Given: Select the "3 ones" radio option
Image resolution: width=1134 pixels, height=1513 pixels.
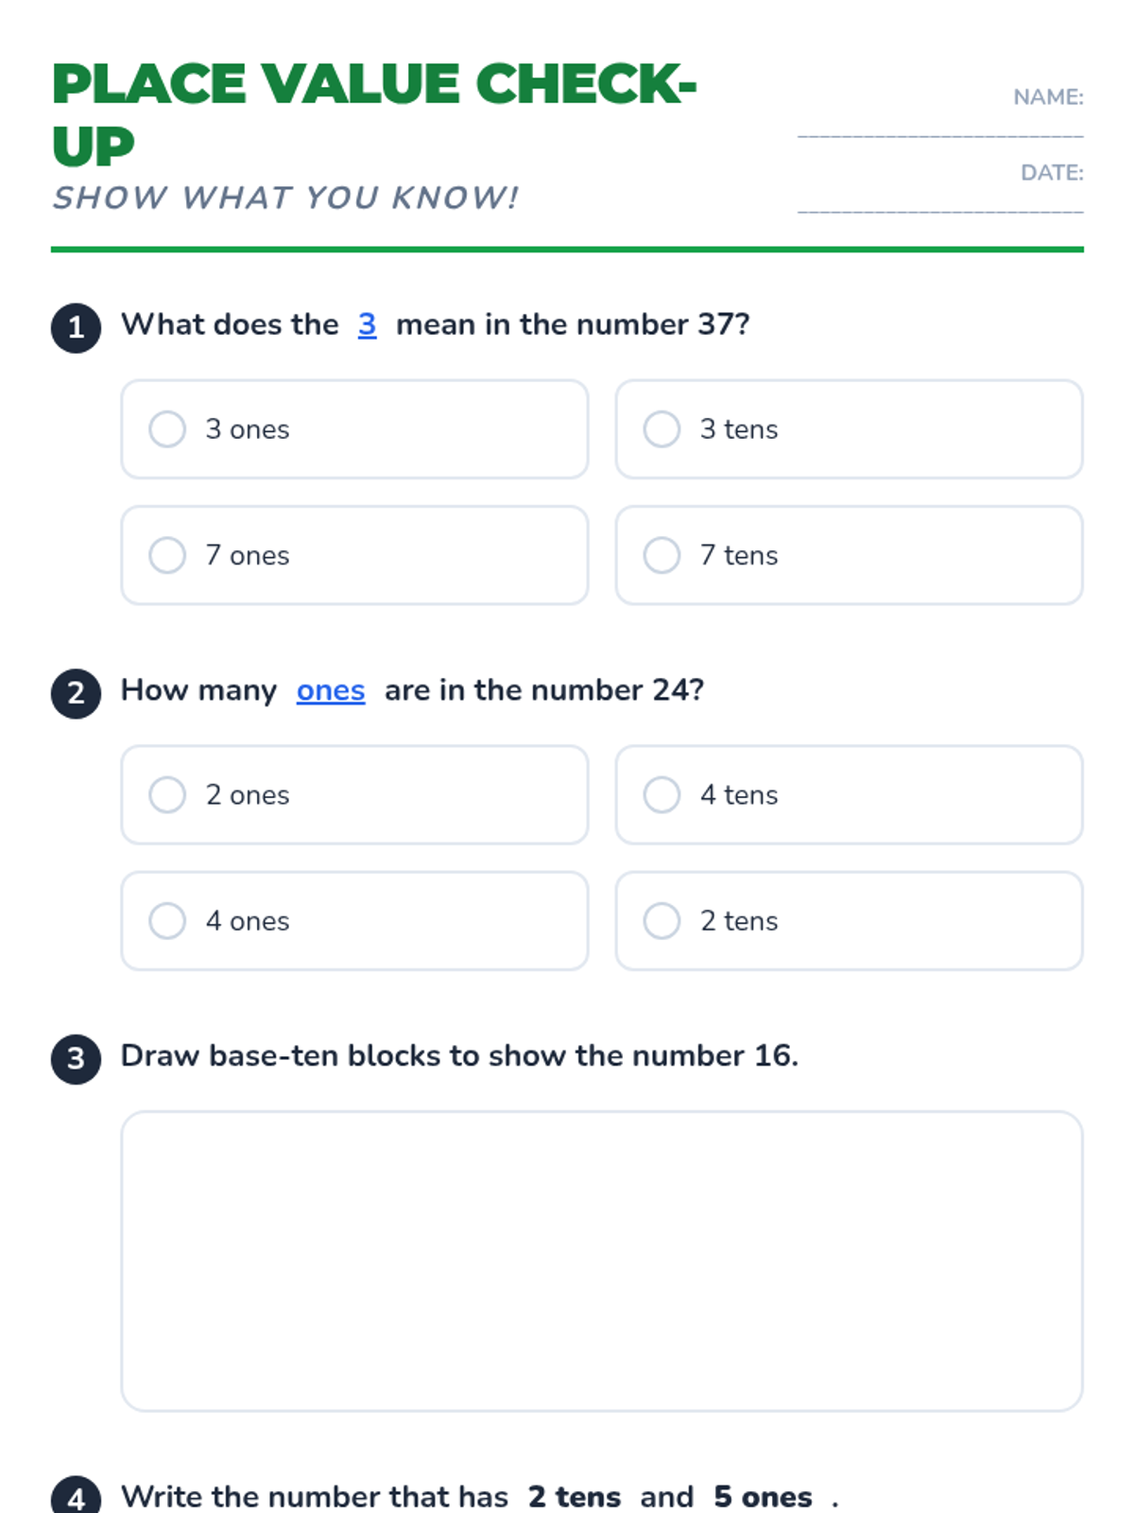Looking at the screenshot, I should pyautogui.click(x=167, y=429).
